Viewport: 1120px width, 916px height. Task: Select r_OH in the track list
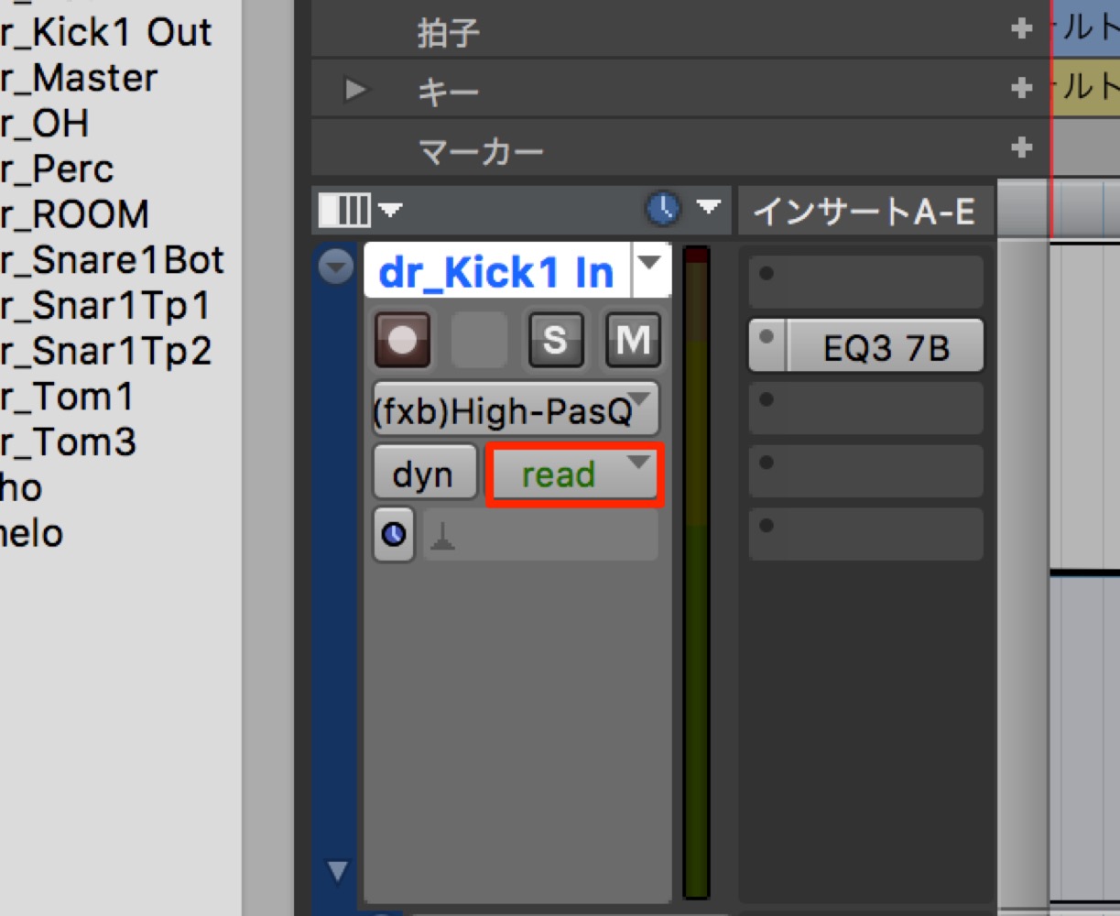[x=45, y=124]
